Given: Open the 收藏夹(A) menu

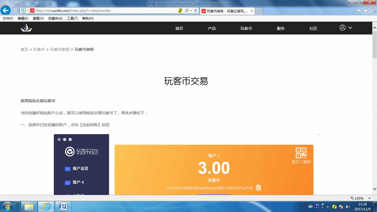Looking at the screenshot, I should [55, 18].
